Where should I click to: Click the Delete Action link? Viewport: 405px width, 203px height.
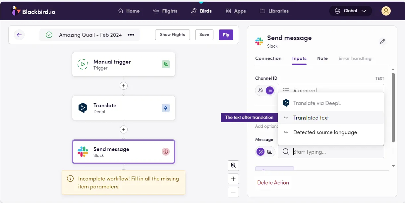point(273,182)
